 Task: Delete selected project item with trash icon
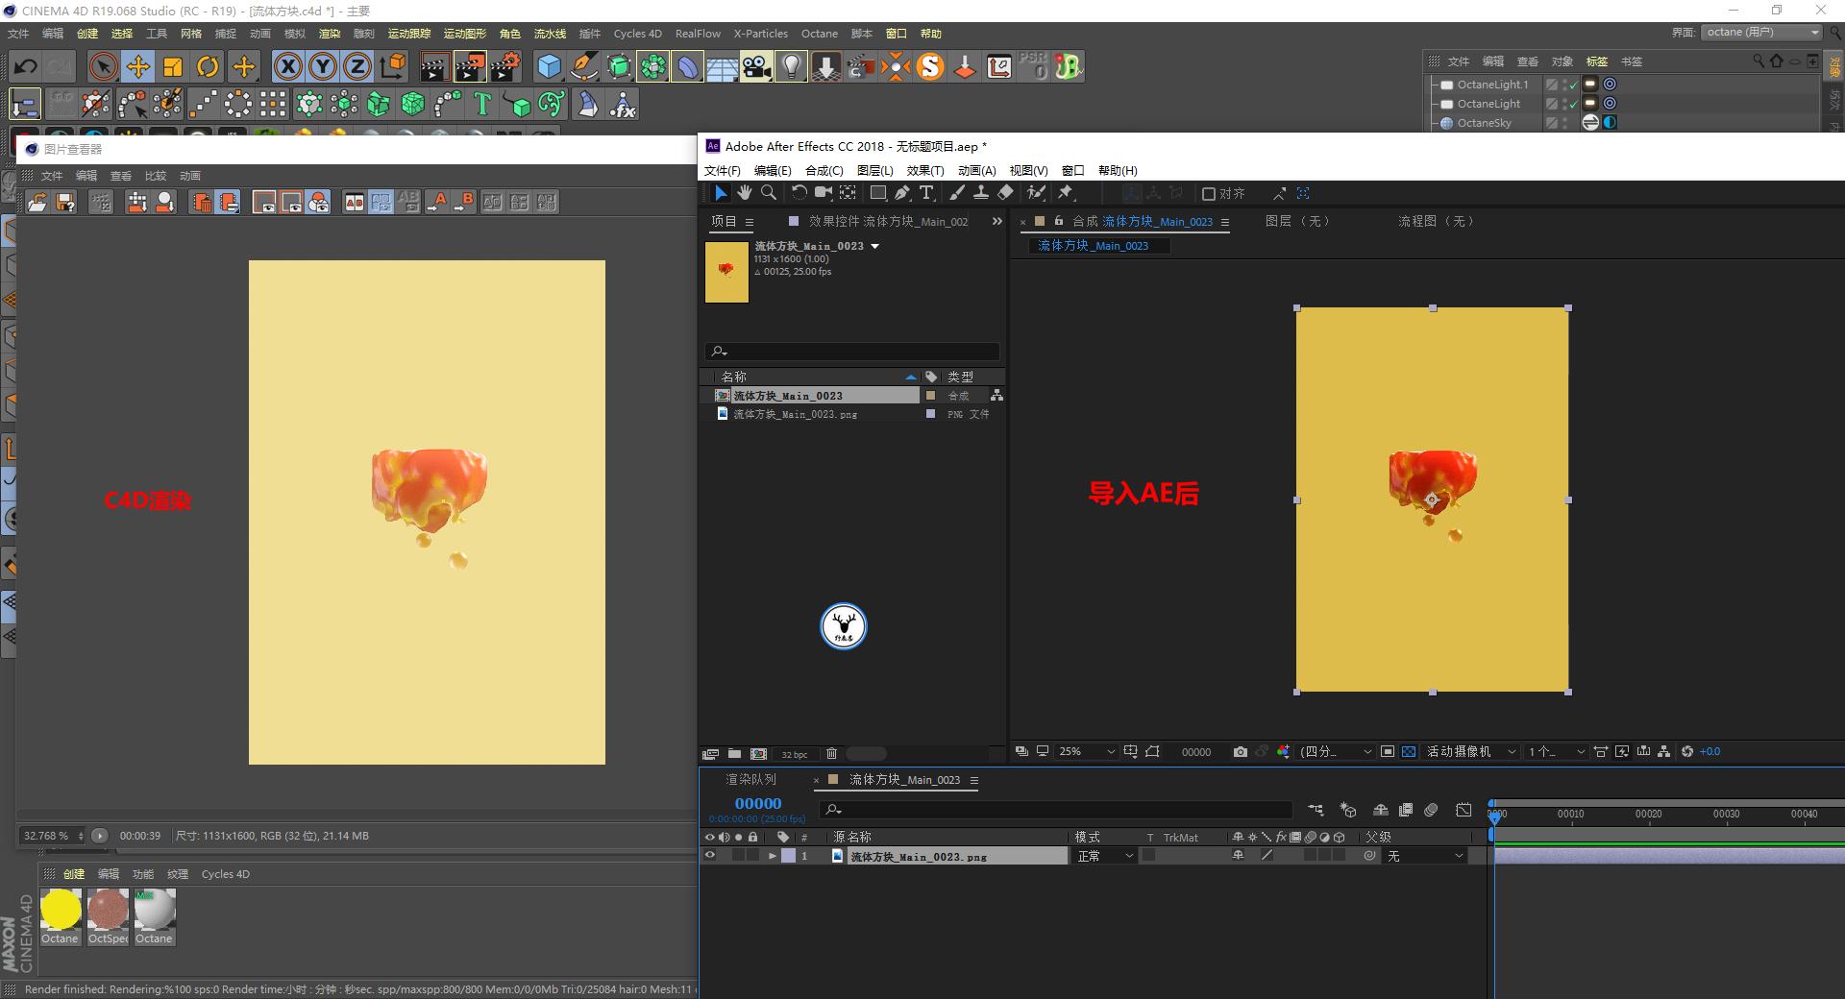tap(832, 754)
